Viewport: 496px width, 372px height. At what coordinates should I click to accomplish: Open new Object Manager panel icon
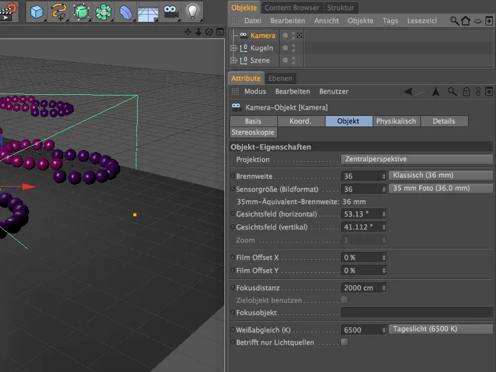(x=489, y=21)
